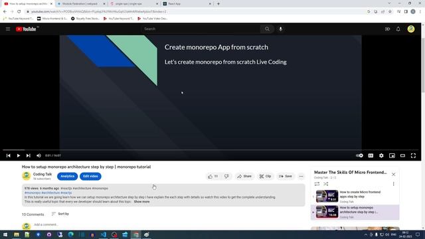Open channel Analytics
This screenshot has height=239, width=425.
pos(67,177)
